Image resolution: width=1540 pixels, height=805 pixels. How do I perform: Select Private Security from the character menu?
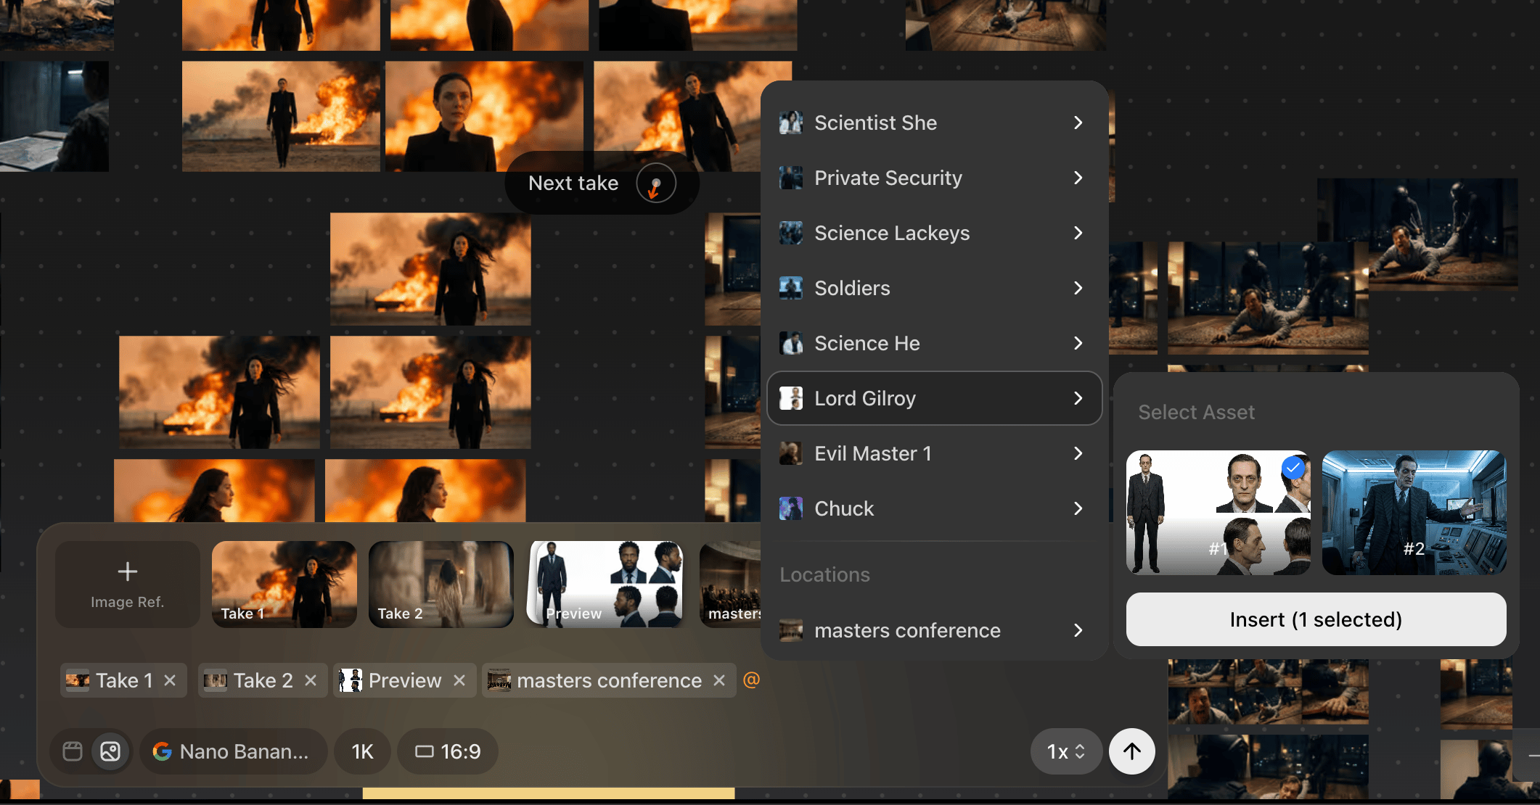click(935, 178)
